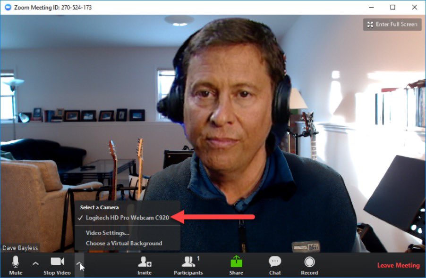Click Enter Full Screen button

[x=392, y=25]
